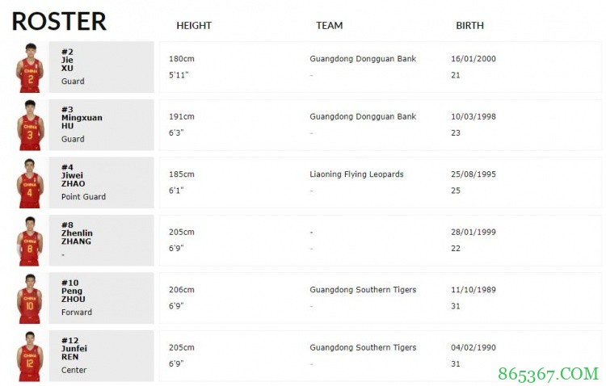Click the #8 Zhenlin ZHANG name card
The image size is (606, 386).
(101, 241)
